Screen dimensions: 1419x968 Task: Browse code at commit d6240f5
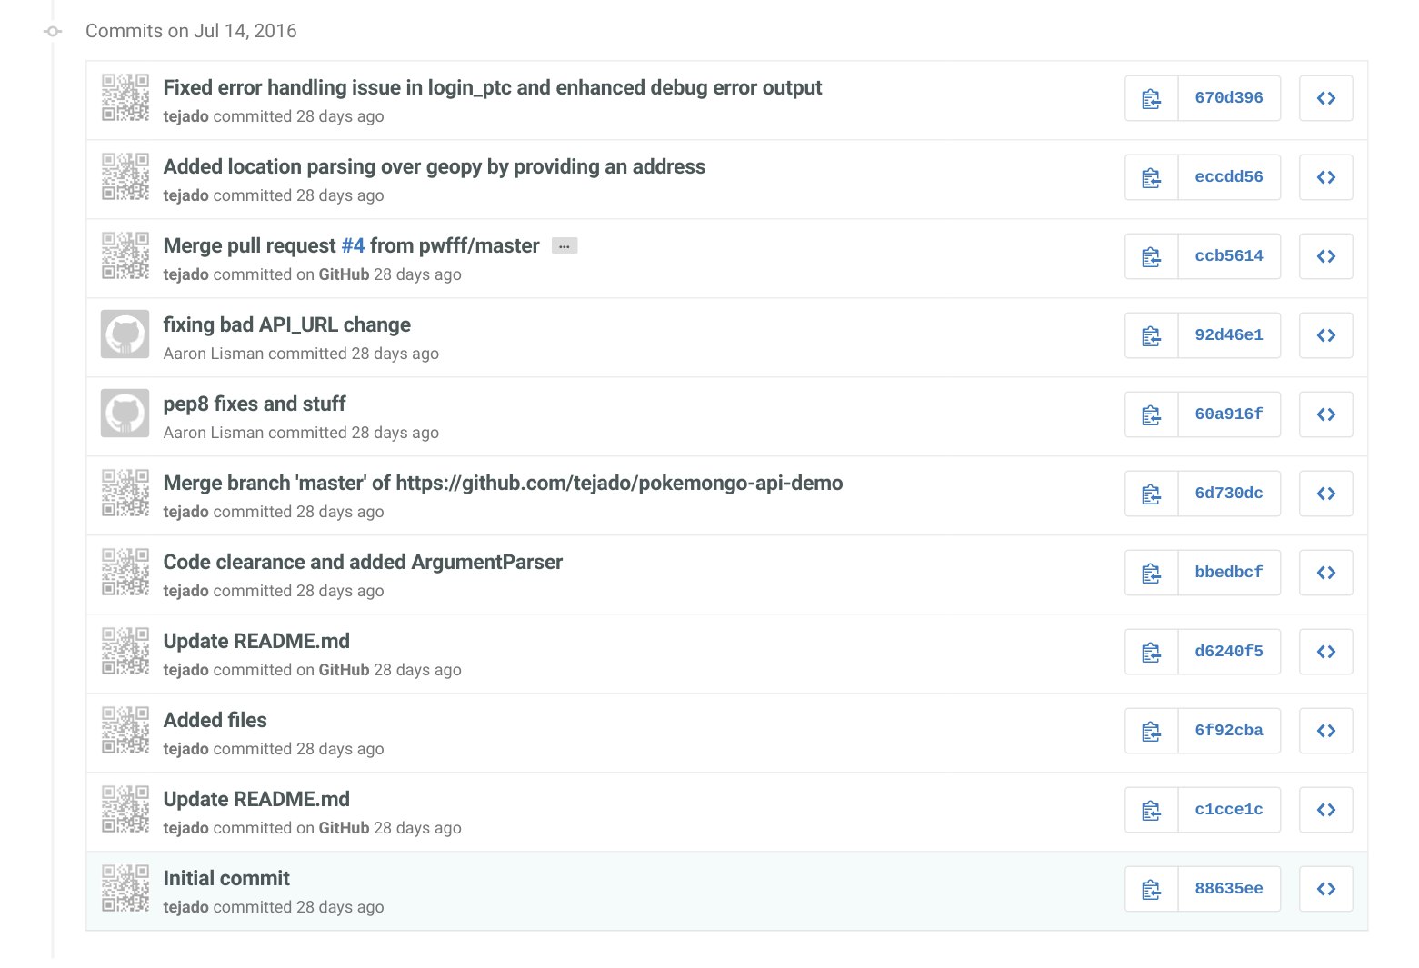coord(1325,652)
